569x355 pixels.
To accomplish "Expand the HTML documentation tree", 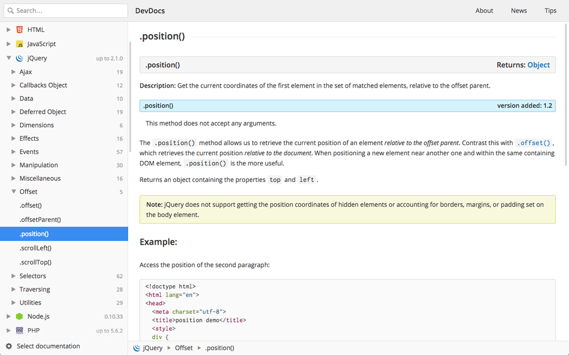I will [9, 30].
